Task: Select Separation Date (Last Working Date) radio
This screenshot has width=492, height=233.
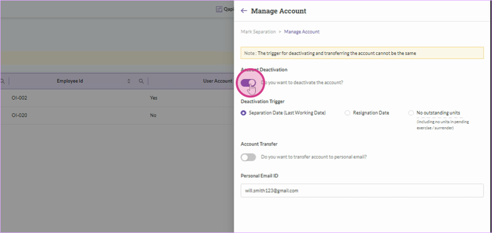Action: pyautogui.click(x=243, y=113)
